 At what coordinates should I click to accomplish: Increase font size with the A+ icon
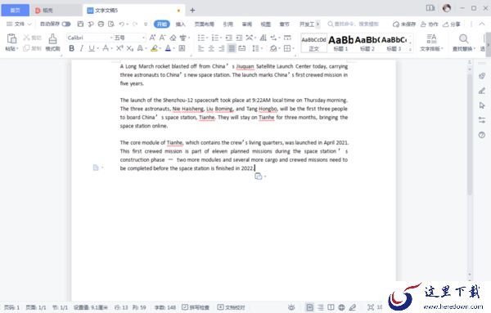coord(152,38)
